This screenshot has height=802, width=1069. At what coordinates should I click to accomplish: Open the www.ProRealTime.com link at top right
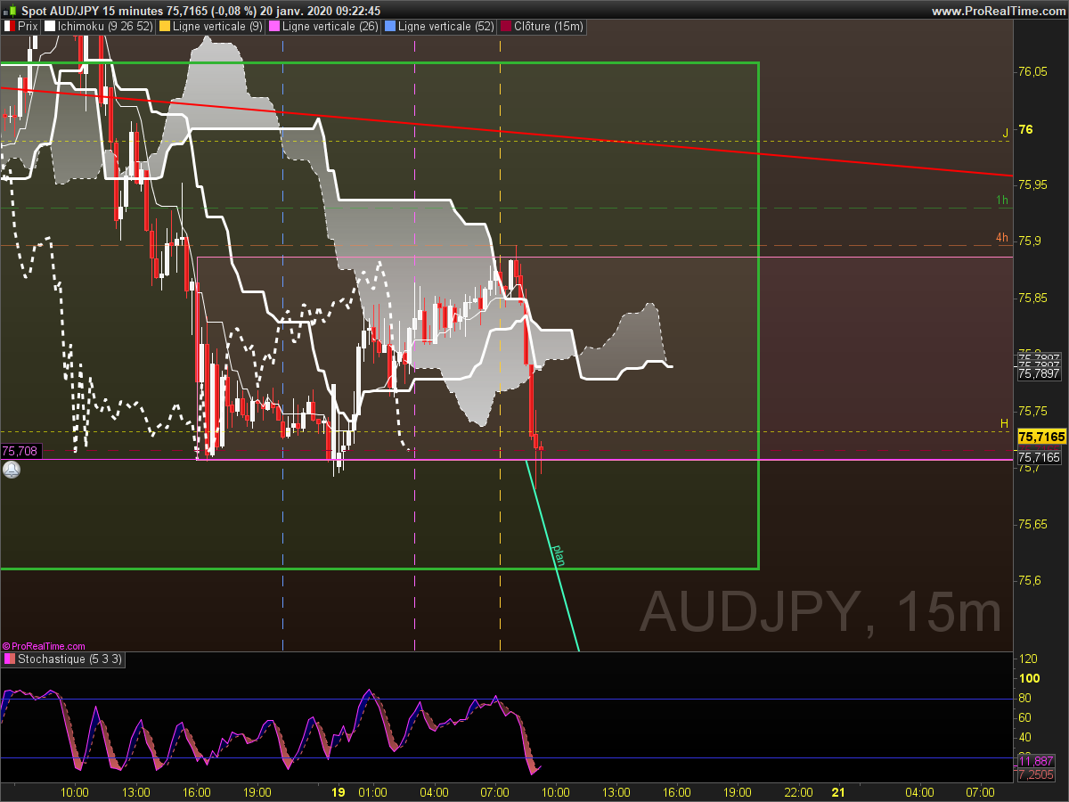pos(998,11)
